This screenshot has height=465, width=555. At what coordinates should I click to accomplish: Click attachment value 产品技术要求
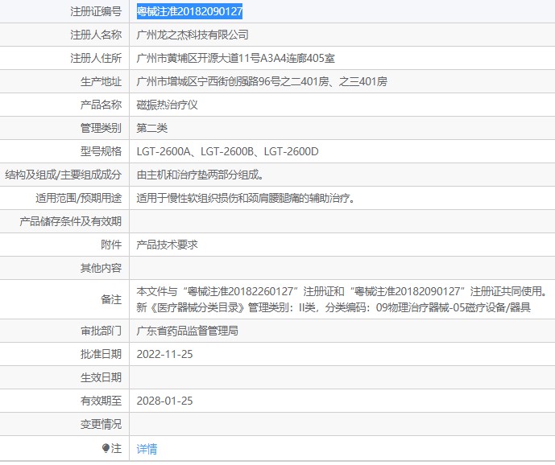pyautogui.click(x=167, y=245)
